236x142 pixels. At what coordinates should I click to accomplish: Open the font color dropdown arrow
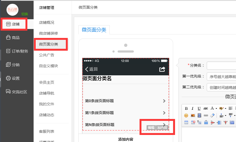pyautogui.click(x=216, y=108)
